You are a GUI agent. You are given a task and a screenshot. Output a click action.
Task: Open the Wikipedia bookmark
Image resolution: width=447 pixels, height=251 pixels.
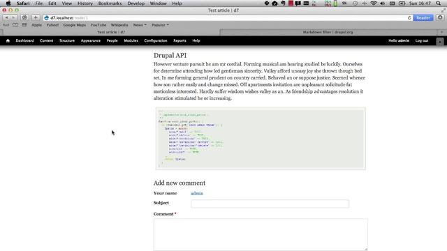click(x=119, y=25)
